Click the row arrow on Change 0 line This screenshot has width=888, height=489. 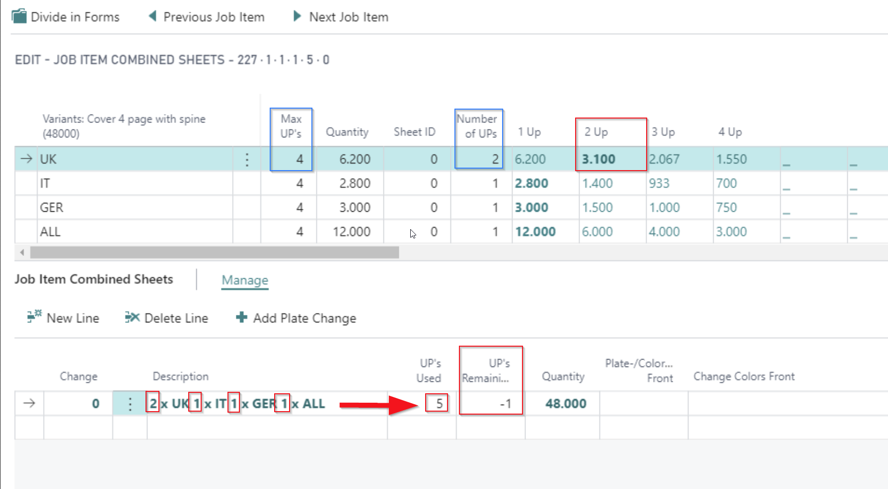coord(29,403)
